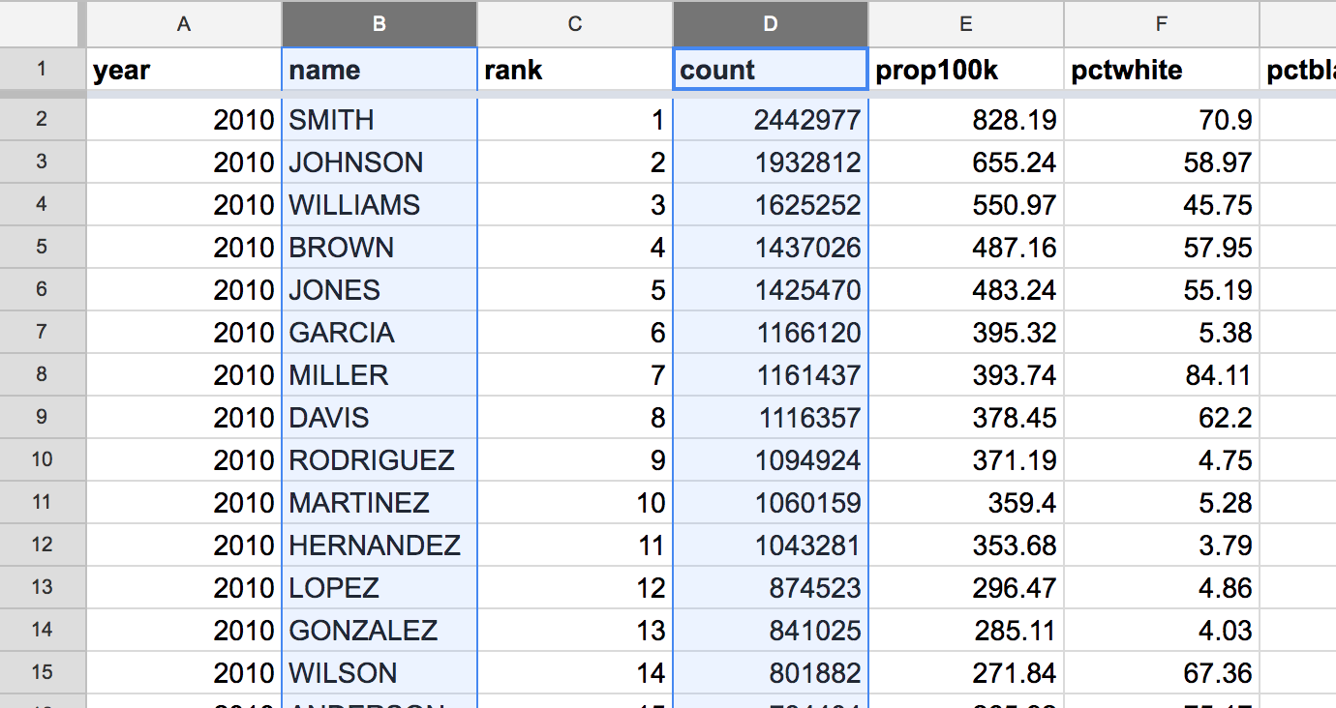Select the GONZALEZ cell
The image size is (1336, 708).
click(380, 631)
